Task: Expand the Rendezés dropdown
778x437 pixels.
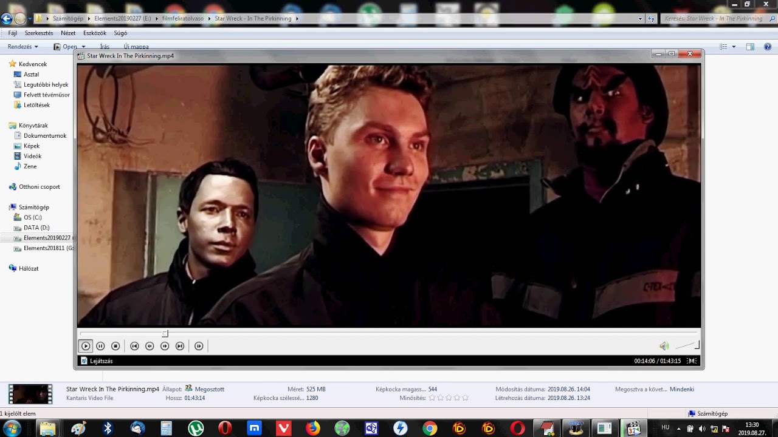Action: [23, 47]
